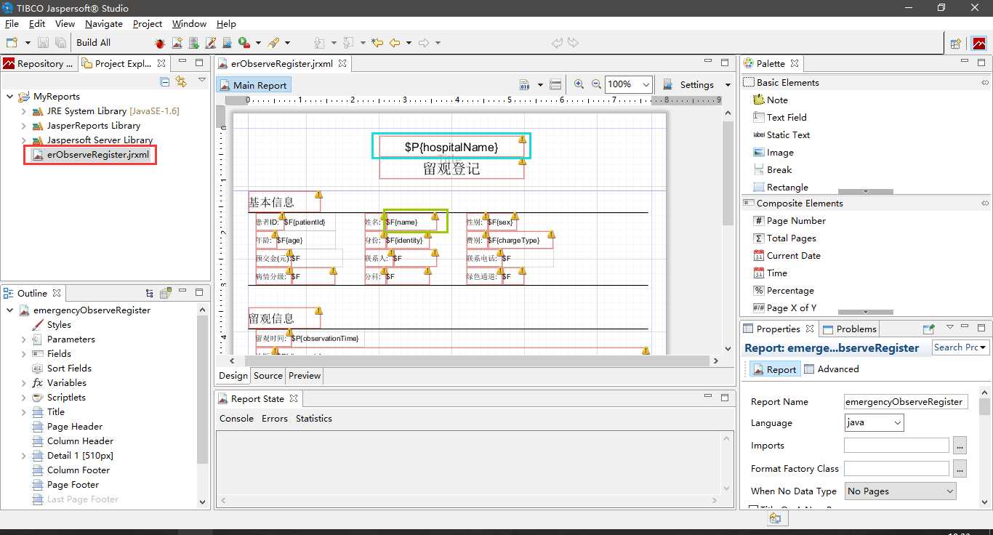The height and width of the screenshot is (535, 993).
Task: Click the Zoom In magnifier icon
Action: (579, 84)
